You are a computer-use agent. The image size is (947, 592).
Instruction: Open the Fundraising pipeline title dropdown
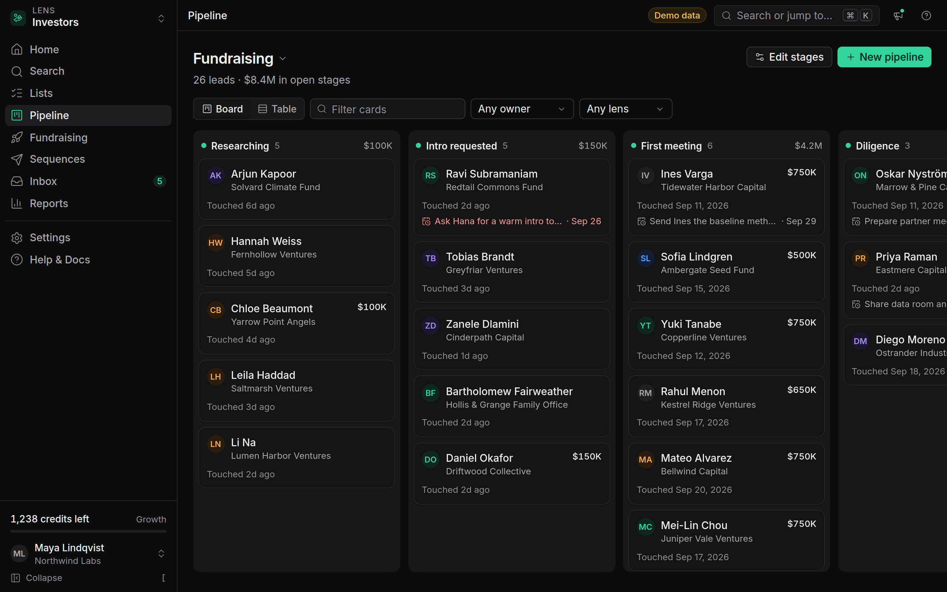tap(283, 59)
